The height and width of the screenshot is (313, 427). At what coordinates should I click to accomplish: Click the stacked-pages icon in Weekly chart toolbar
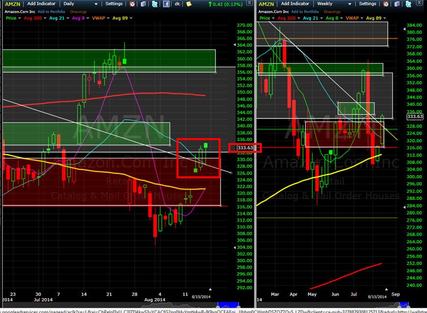tap(397, 4)
